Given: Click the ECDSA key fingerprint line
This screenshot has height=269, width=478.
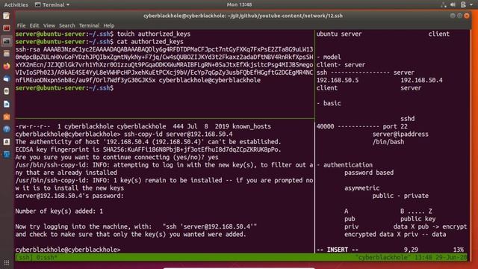Looking at the screenshot, I should (x=148, y=149).
